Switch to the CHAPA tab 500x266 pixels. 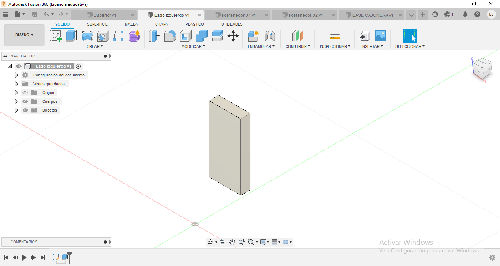point(161,24)
